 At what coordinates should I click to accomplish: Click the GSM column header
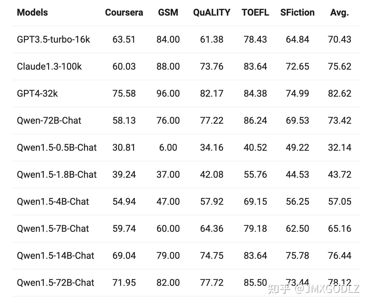(x=168, y=12)
